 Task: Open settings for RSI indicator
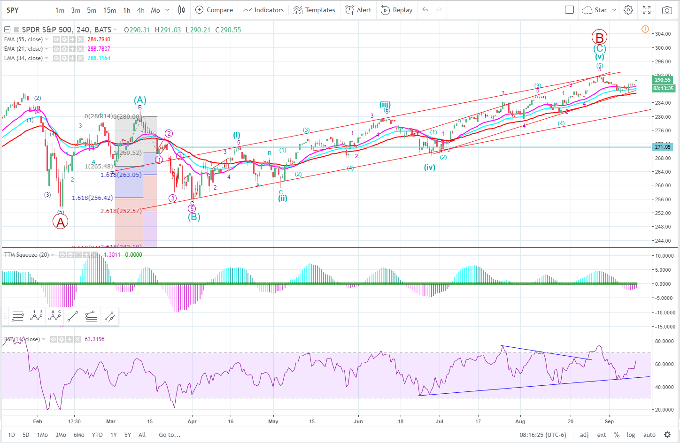[x=62, y=339]
